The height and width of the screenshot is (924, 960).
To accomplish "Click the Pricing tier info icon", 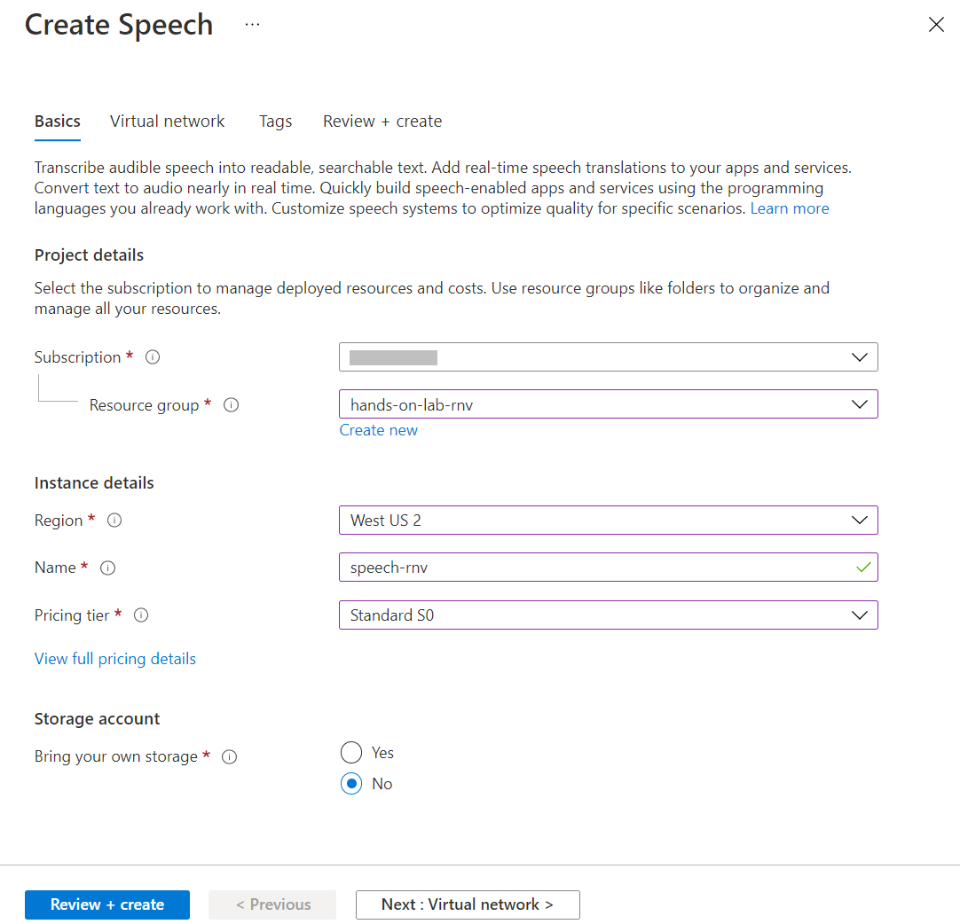I will click(x=141, y=615).
